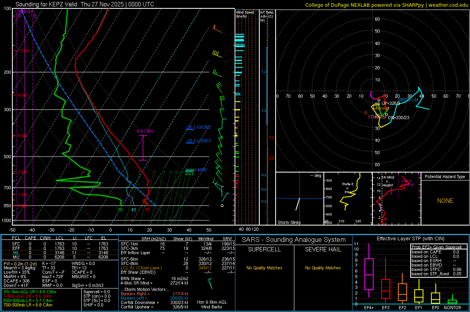This screenshot has width=470, height=312.
Task: Click the NONE hazard type value
Action: tap(445, 201)
